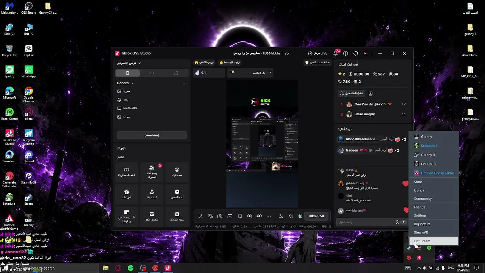Open the emoji picker in chat input
This screenshot has height=273, width=485.
click(397, 222)
